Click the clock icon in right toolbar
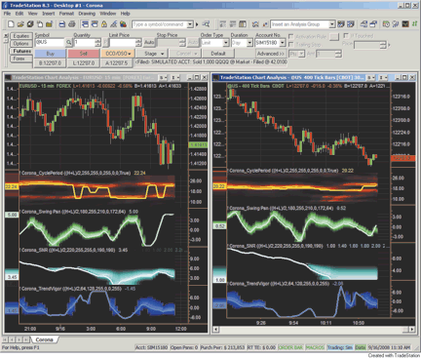 386,24
